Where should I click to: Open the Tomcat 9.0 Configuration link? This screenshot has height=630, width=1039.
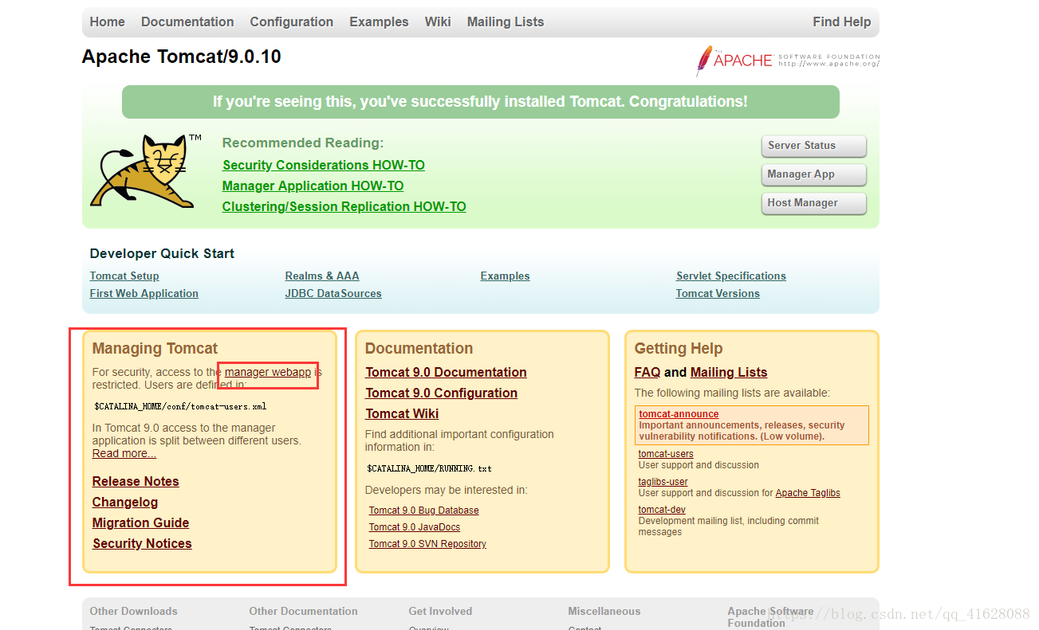pos(441,393)
